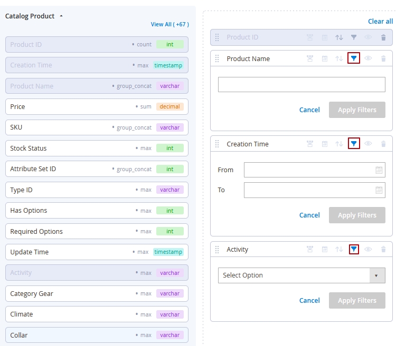This screenshot has height=346, width=396.
Task: Toggle visibility eye for Activity column
Action: click(369, 249)
